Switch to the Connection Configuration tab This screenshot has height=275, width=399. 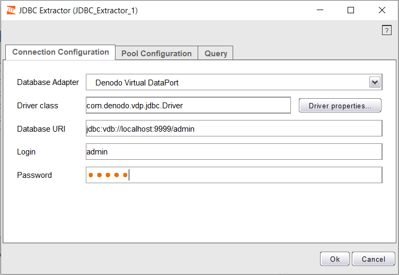(x=60, y=52)
